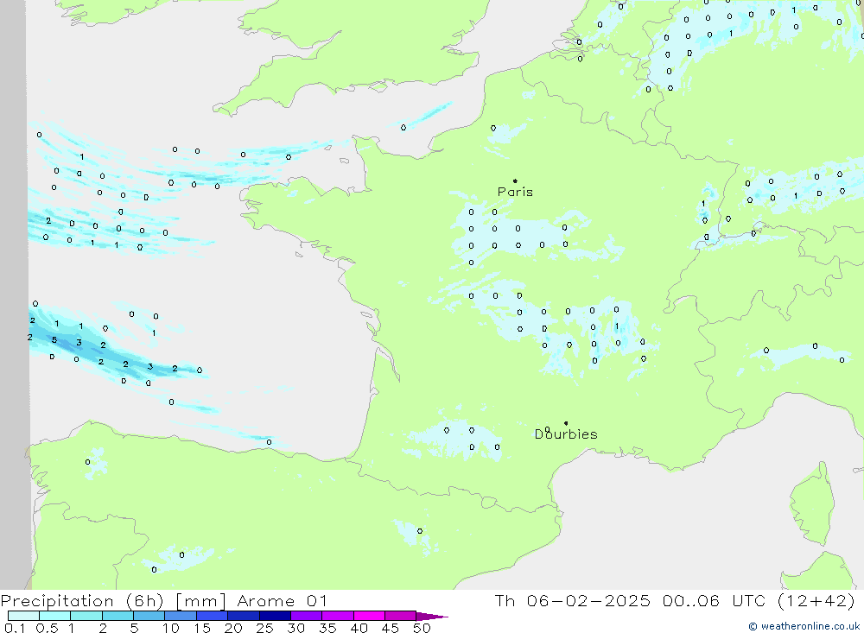Pick the blue legend swatch between 15 and 20
The image size is (864, 633).
pyautogui.click(x=212, y=616)
